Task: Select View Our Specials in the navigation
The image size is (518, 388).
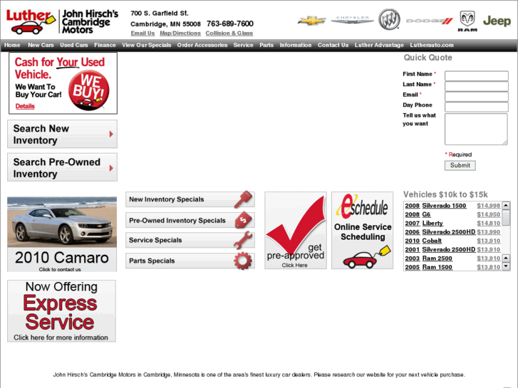Action: point(146,46)
